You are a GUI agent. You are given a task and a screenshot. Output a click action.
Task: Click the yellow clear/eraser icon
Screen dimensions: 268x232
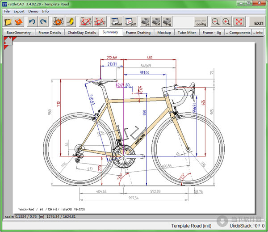(x=71, y=22)
